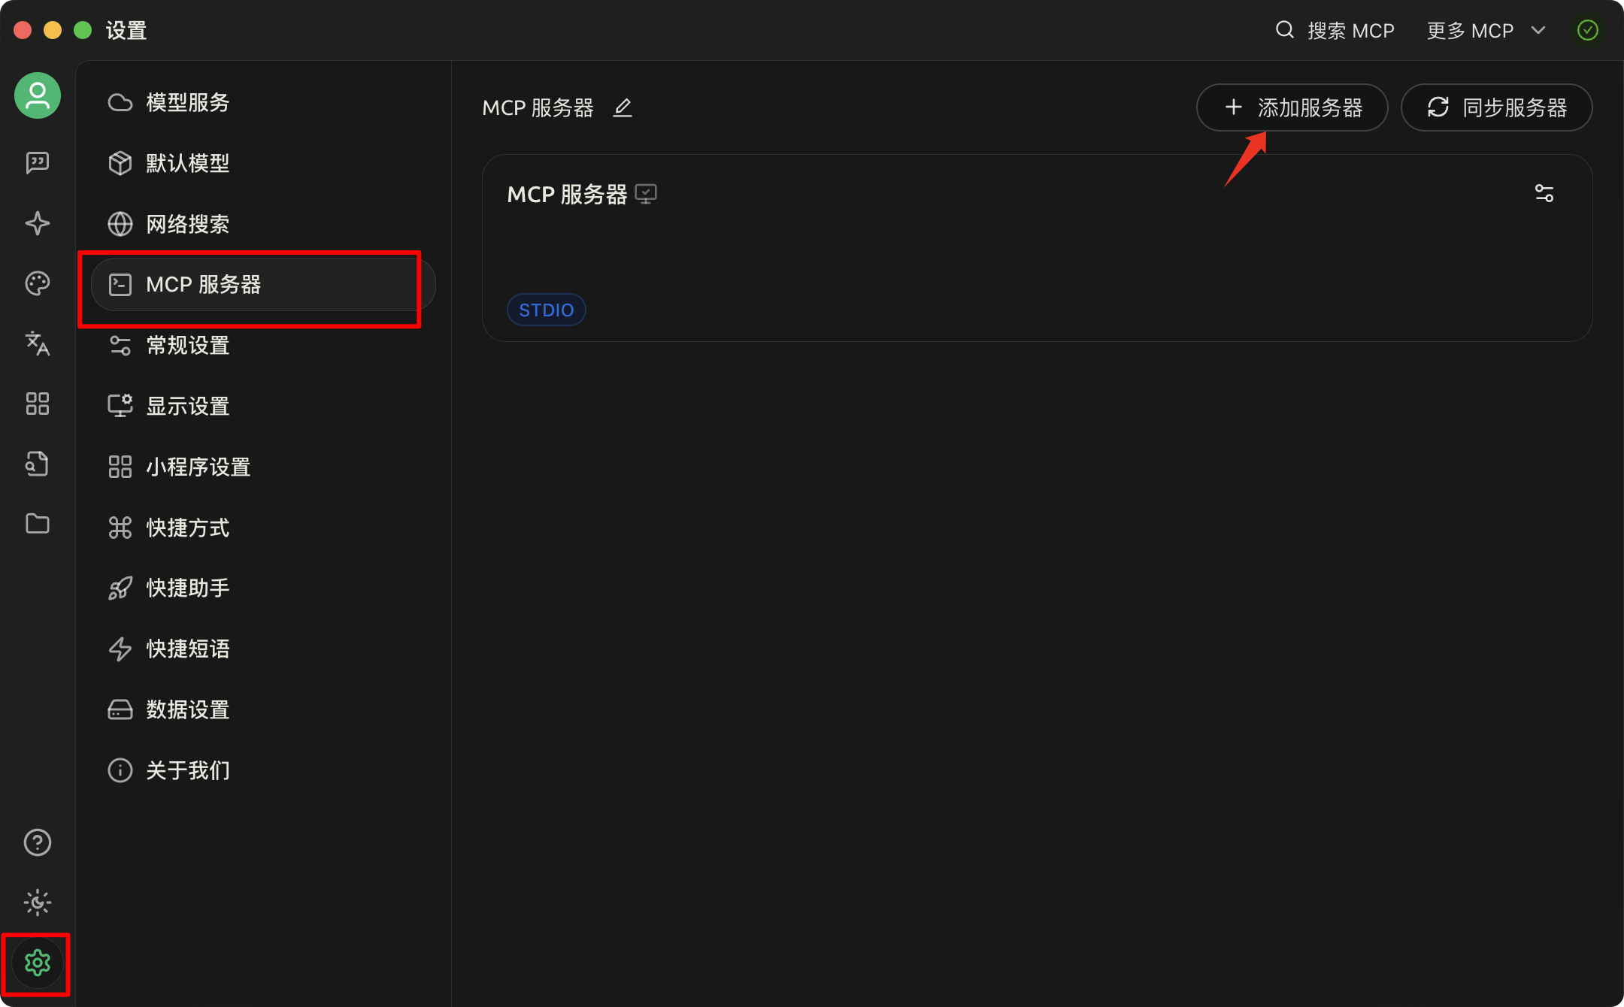
Task: Click the edit pencil next to MCP 服务器
Action: (623, 108)
